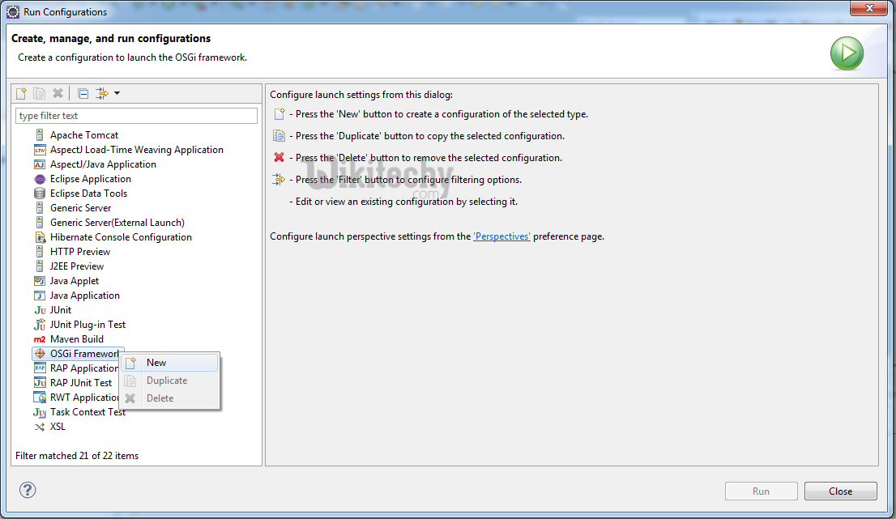Choose Duplicate in the context menu

[166, 381]
